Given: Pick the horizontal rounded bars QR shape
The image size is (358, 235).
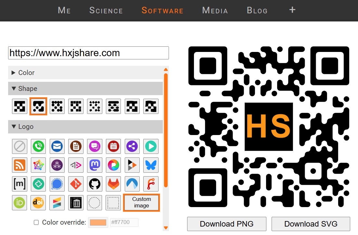Looking at the screenshot, I should [x=113, y=106].
